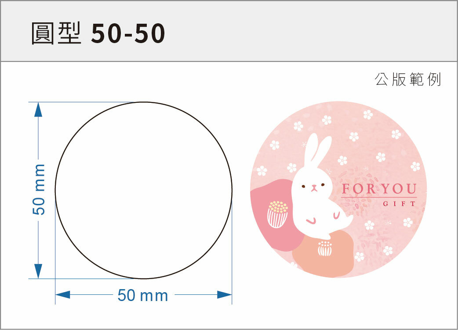Click the pink sticker sample thumbnail
The width and height of the screenshot is (458, 330).
point(338,189)
